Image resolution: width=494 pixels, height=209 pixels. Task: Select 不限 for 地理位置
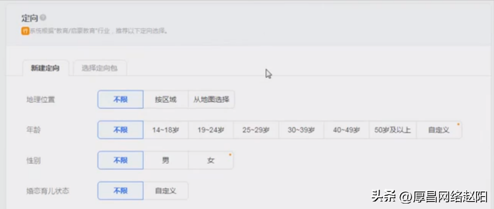click(121, 100)
